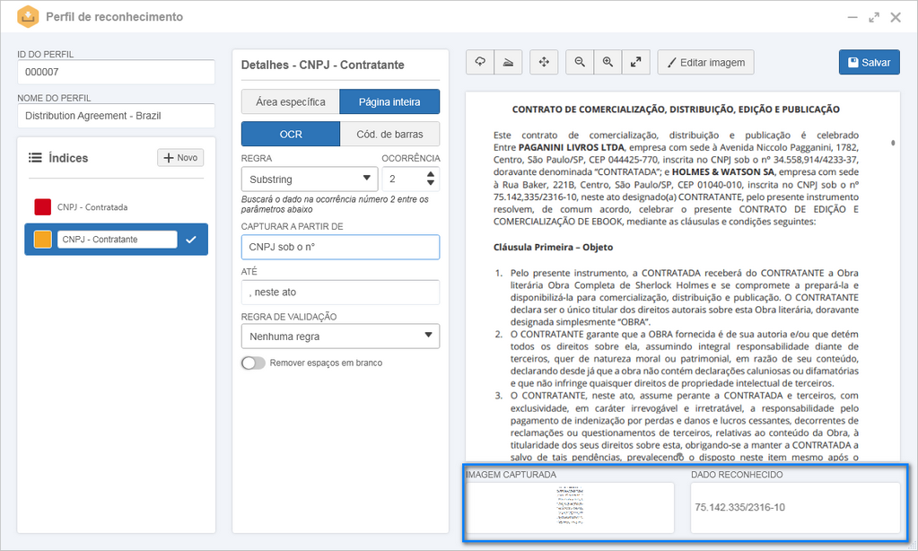This screenshot has height=551, width=918.
Task: Click the Dado reconhecido value field
Action: point(795,508)
